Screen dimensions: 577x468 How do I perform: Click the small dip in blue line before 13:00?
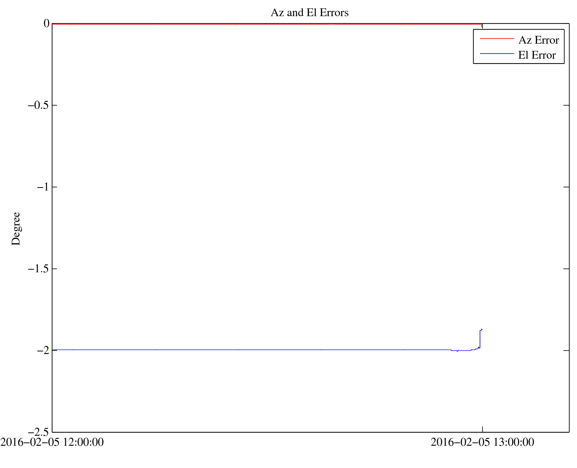point(457,351)
